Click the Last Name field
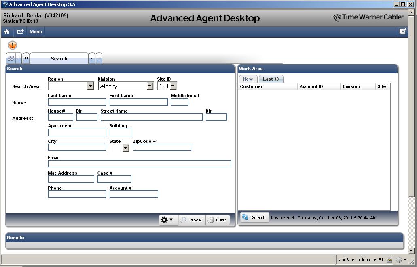This screenshot has width=417, height=267. pyautogui.click(x=77, y=102)
